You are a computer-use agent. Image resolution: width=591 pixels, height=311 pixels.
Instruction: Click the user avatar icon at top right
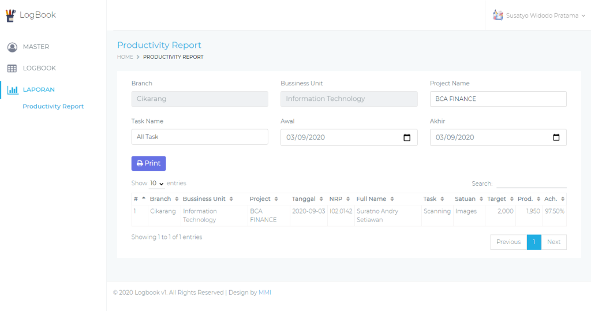[498, 16]
